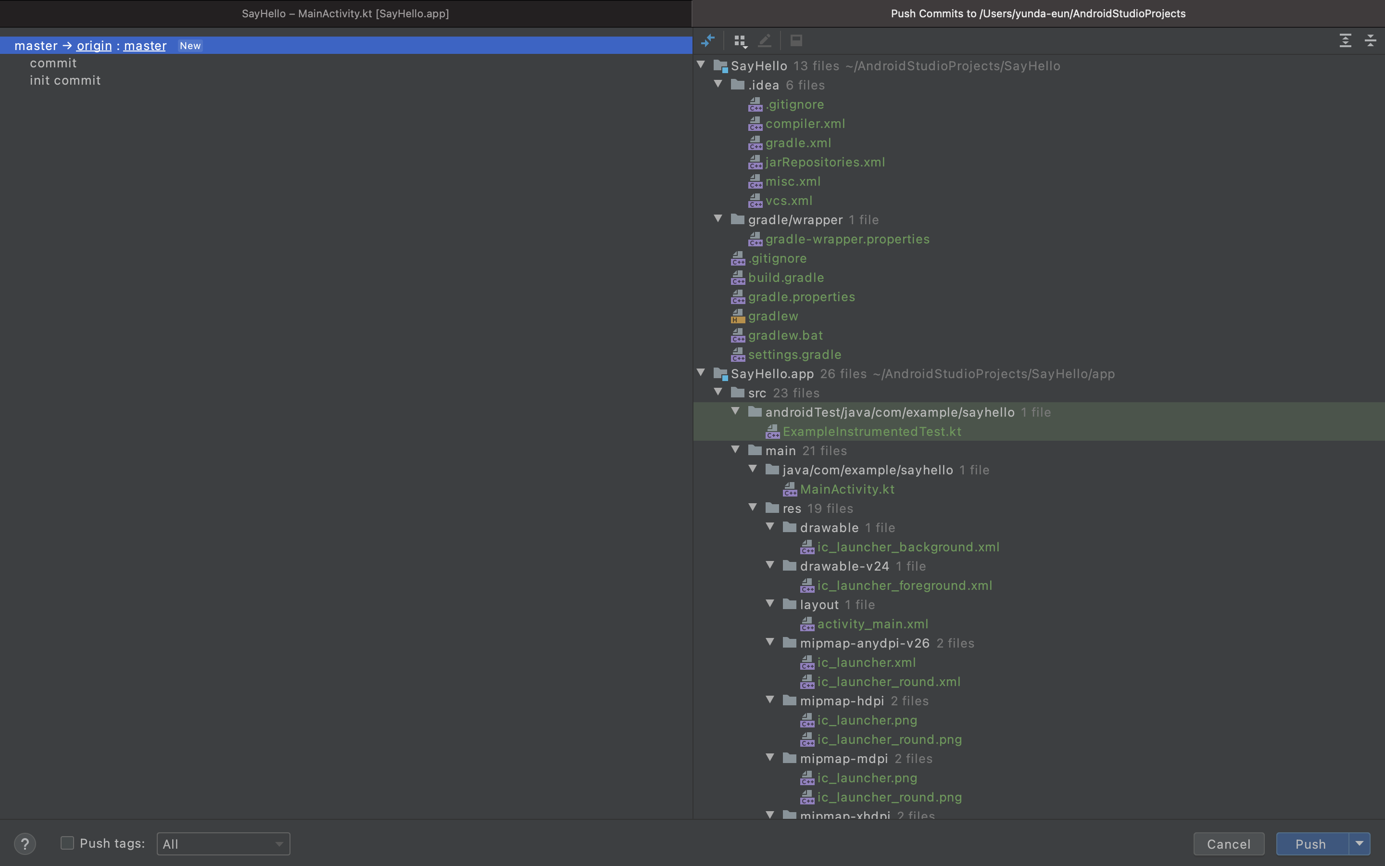Click the gradlew.bat file icon
This screenshot has width=1385, height=866.
[738, 335]
